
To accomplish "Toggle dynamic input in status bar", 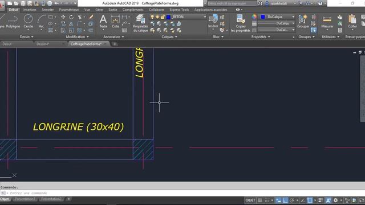I will tap(278, 200).
